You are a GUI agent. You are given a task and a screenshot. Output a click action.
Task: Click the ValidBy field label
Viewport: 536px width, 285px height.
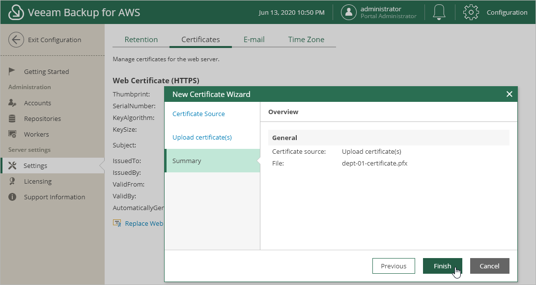[x=124, y=196]
